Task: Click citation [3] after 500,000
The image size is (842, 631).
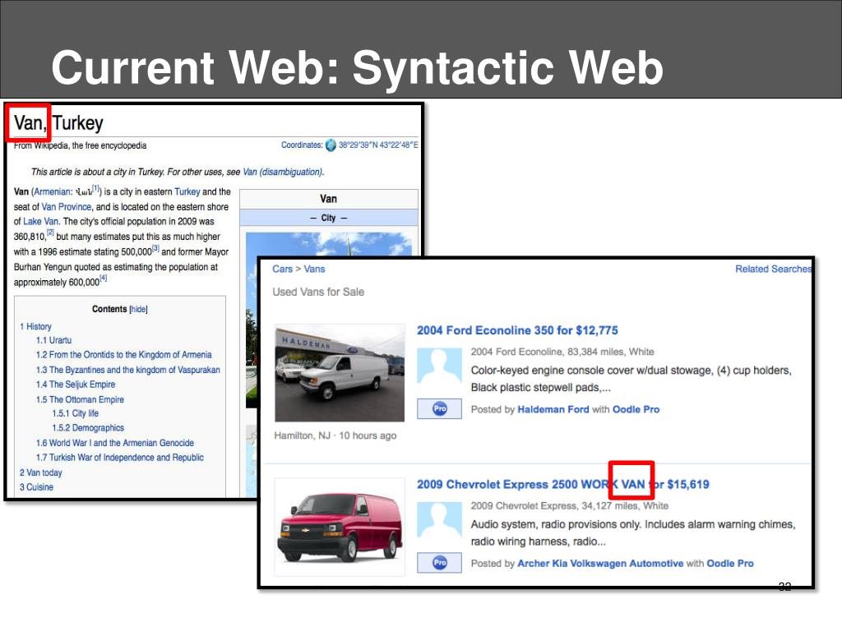Action: (x=155, y=248)
